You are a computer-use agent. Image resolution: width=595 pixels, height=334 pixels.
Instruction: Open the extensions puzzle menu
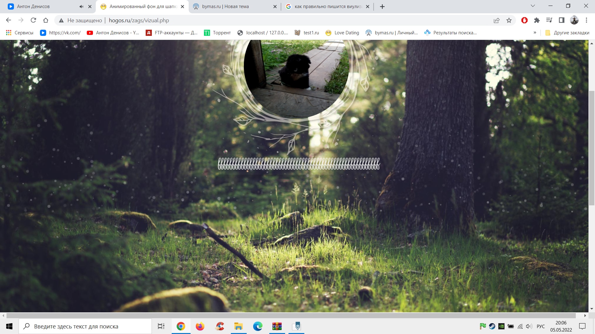(537, 20)
